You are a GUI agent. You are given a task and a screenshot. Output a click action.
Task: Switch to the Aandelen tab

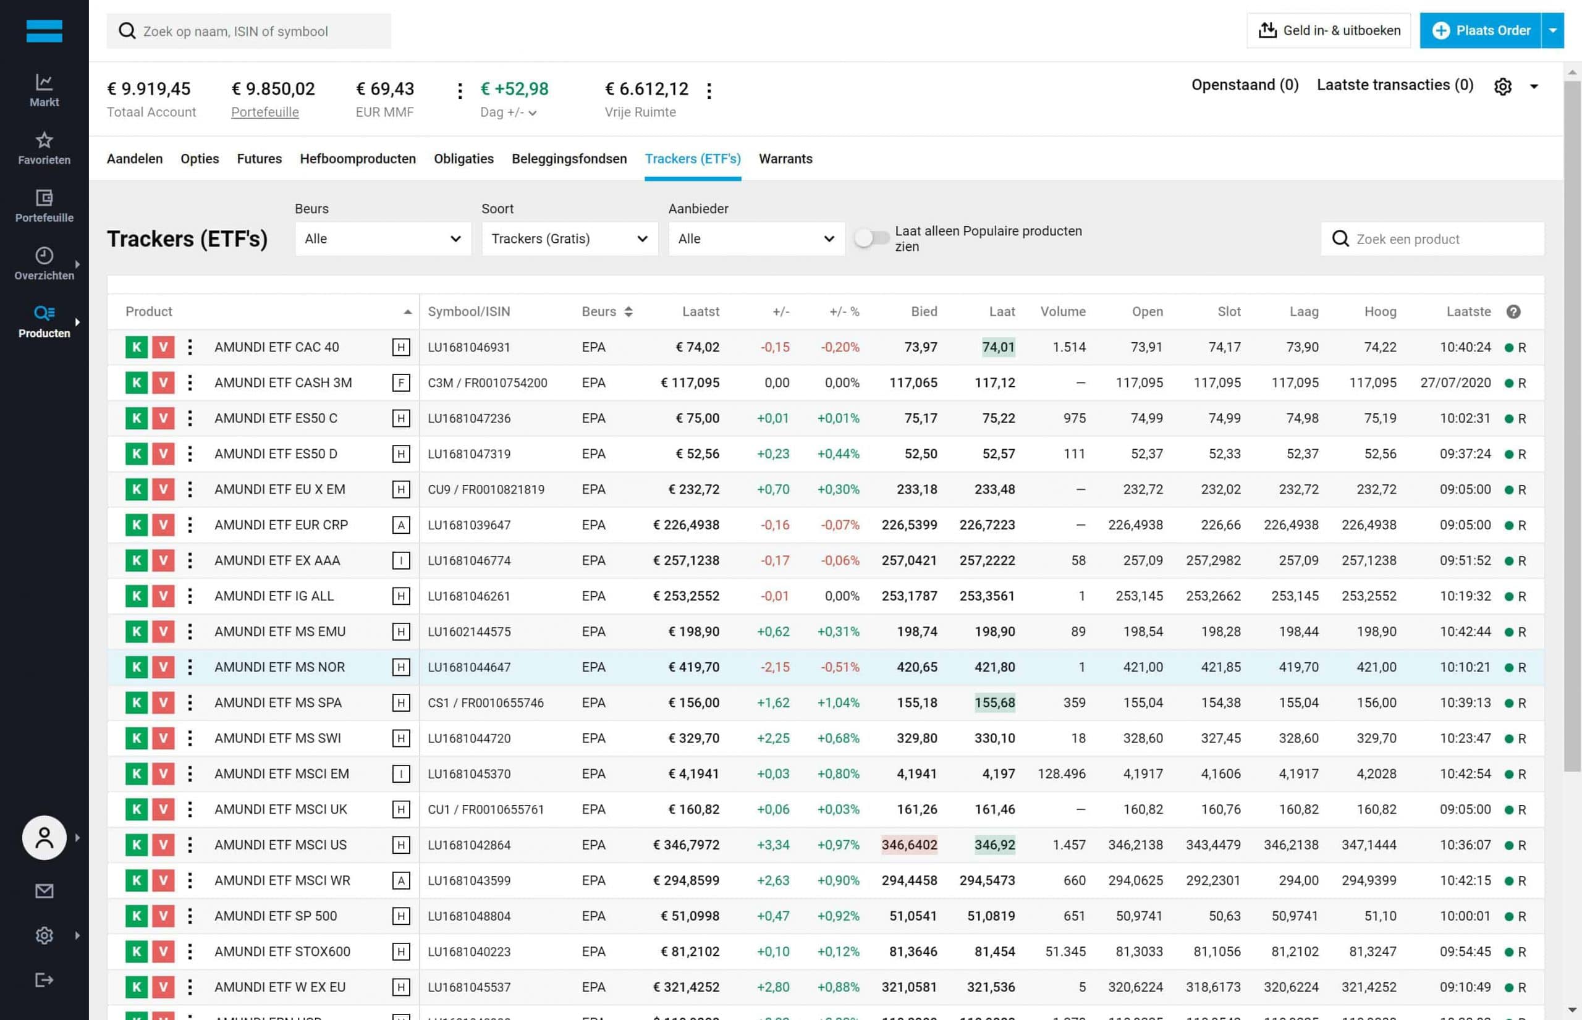[x=135, y=158]
